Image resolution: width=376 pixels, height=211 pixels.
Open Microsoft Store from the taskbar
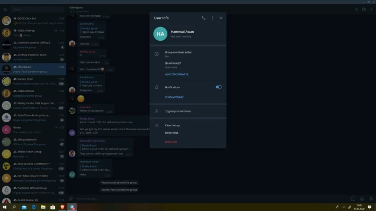[x=53, y=207]
